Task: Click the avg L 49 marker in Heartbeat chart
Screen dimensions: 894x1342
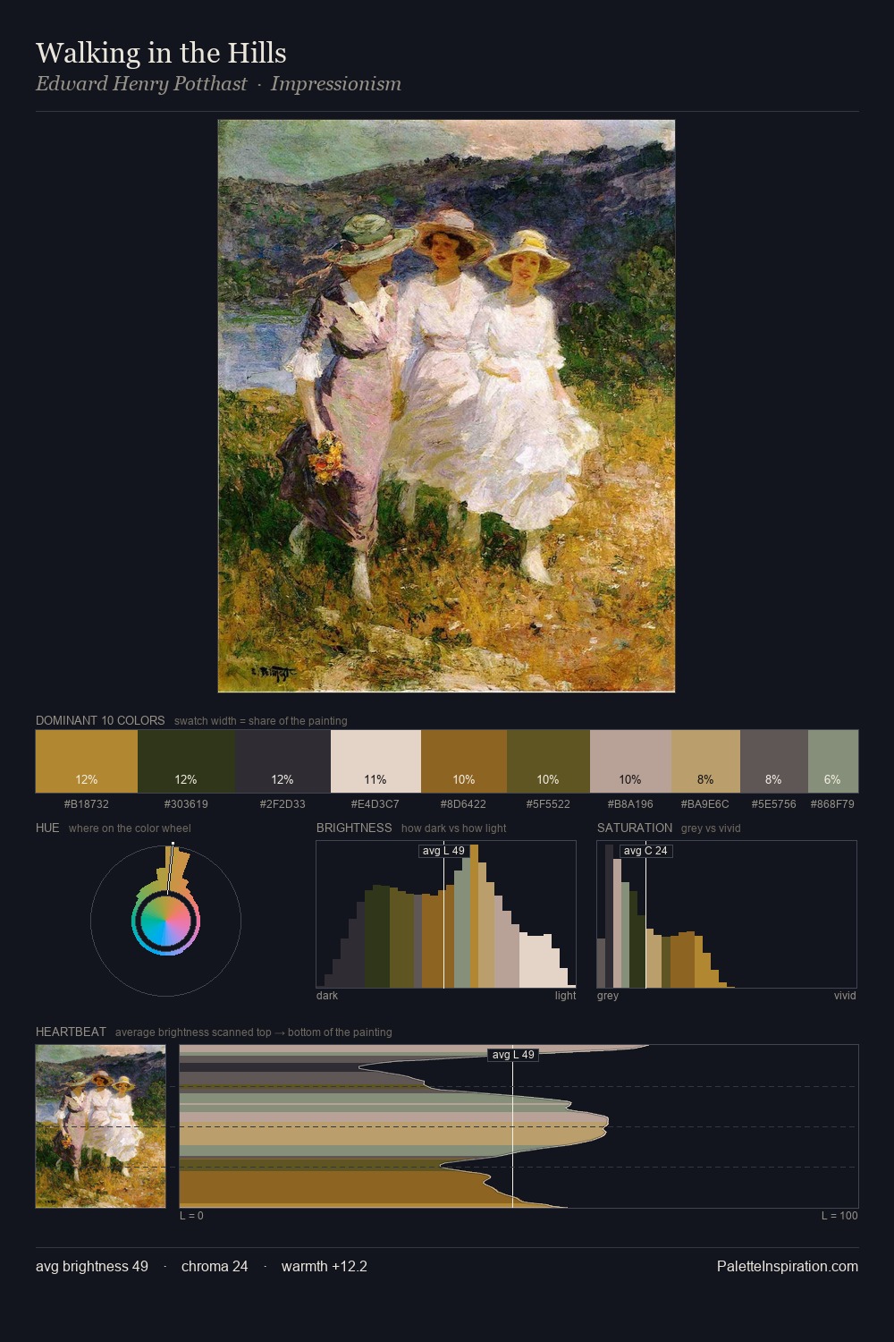Action: click(513, 1055)
